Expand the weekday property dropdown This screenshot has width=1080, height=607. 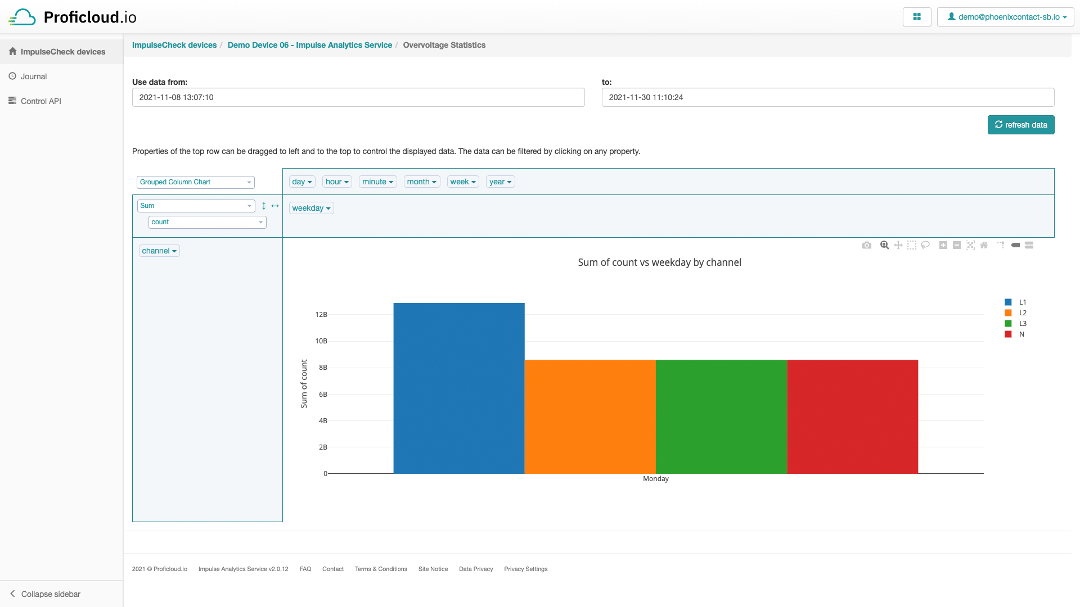point(311,208)
